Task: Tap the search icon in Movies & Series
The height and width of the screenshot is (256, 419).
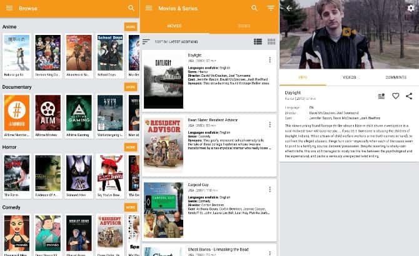Action: 255,8
